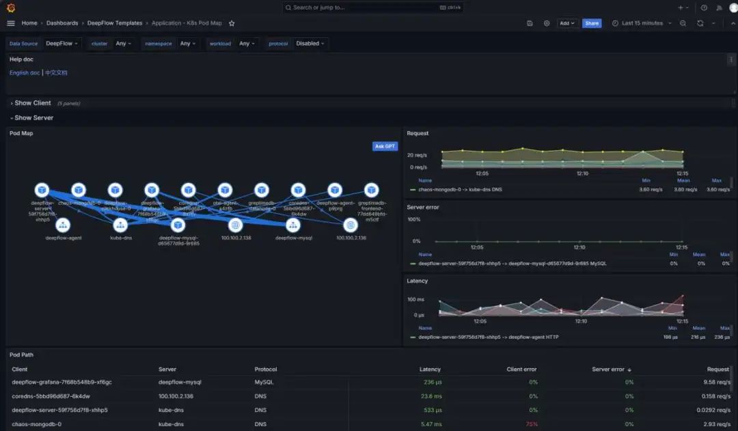The height and width of the screenshot is (431, 738).
Task: Open the 中文文档 link
Action: tap(56, 73)
